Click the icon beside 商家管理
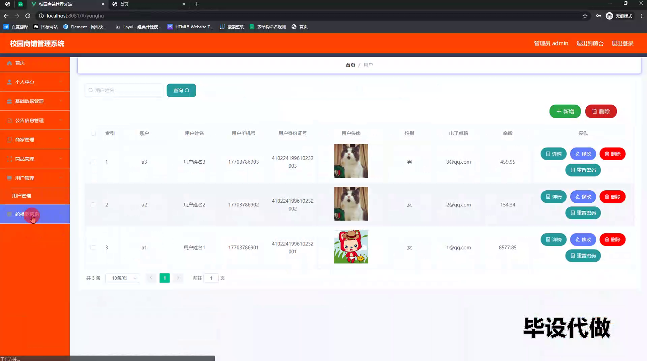The height and width of the screenshot is (361, 647). 9,140
